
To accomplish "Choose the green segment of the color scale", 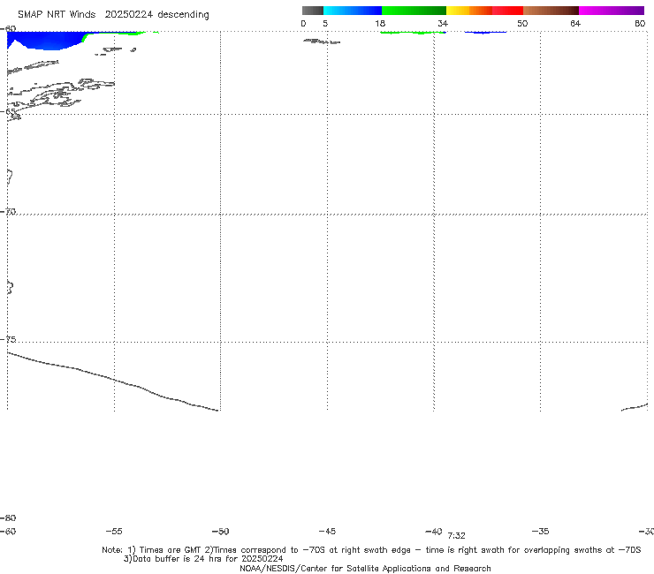I will pyautogui.click(x=414, y=11).
